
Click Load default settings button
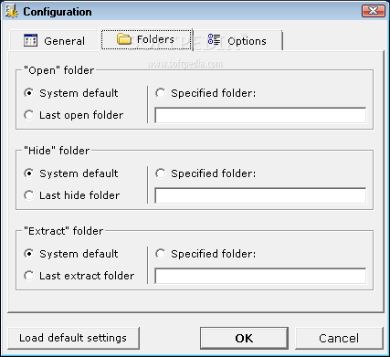pyautogui.click(x=73, y=338)
